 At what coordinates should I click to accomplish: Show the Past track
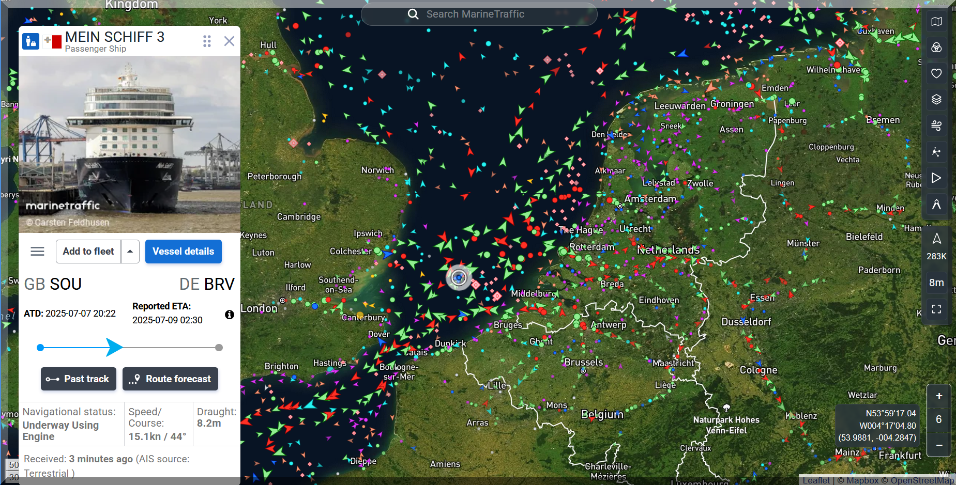click(x=79, y=379)
